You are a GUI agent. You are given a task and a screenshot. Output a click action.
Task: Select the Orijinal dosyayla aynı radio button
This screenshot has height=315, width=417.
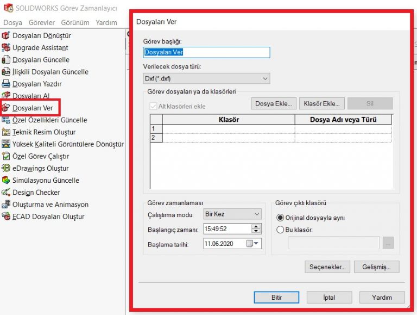[280, 218]
